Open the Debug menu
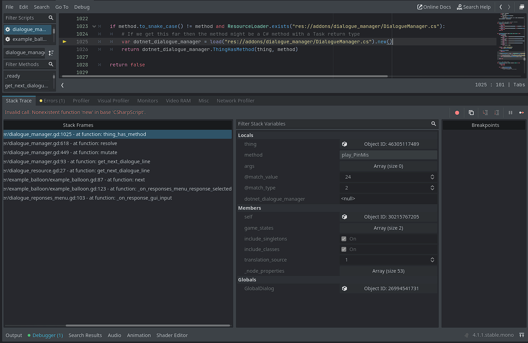Screen dimensions: 528x343 coord(82,7)
